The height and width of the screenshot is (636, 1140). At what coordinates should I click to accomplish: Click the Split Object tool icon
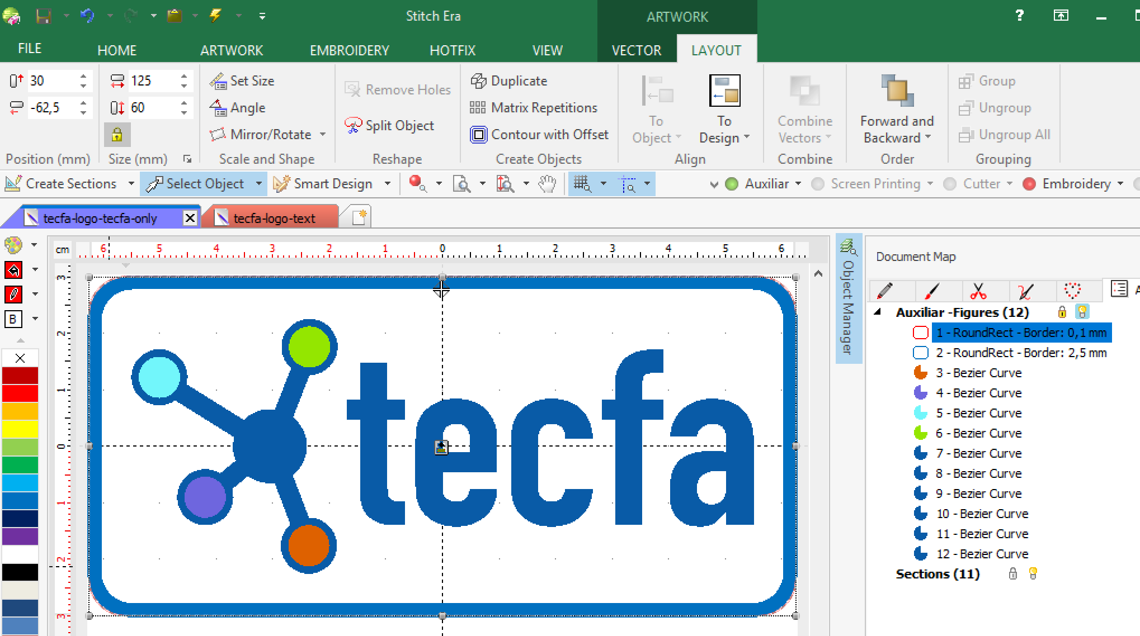point(354,125)
